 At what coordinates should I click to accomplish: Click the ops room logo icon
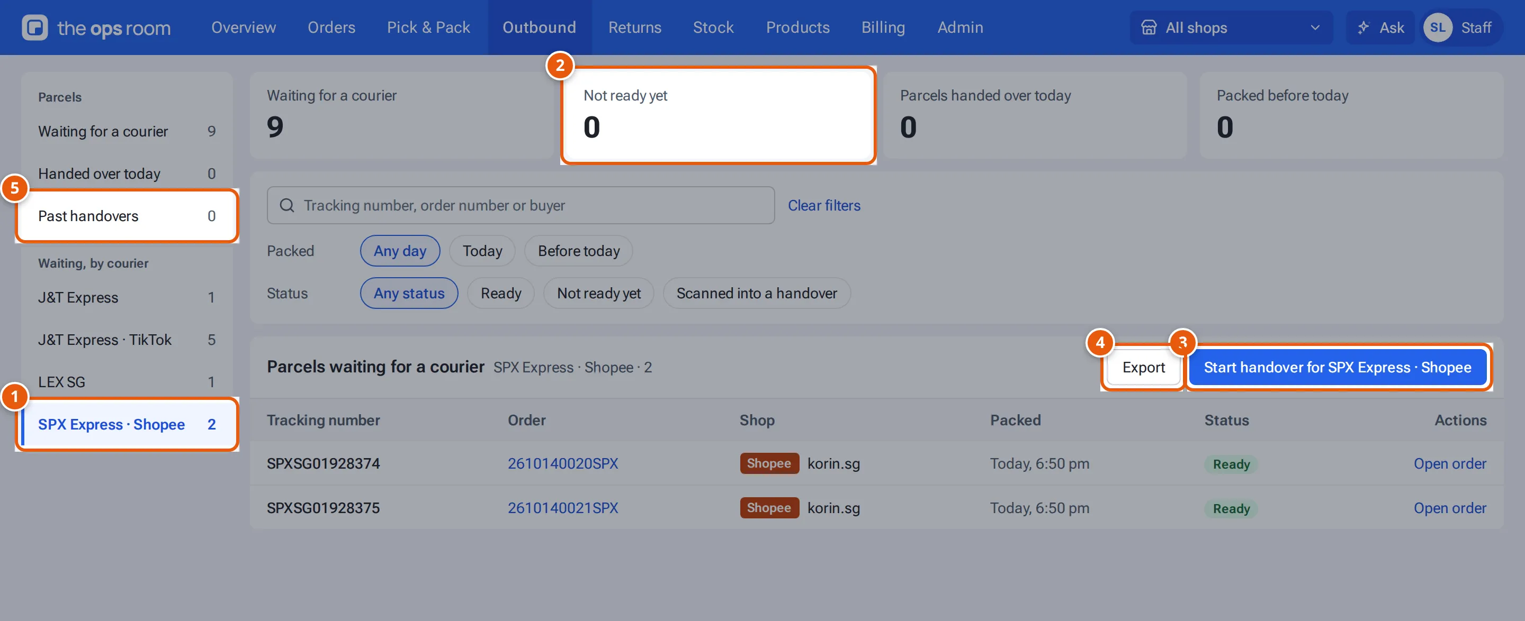tap(34, 28)
